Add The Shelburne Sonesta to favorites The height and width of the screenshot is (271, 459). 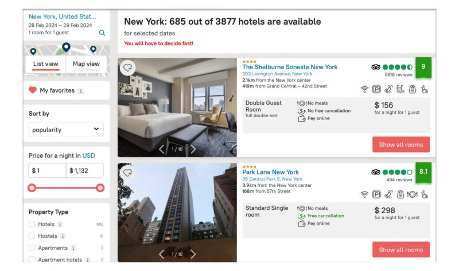pos(127,68)
